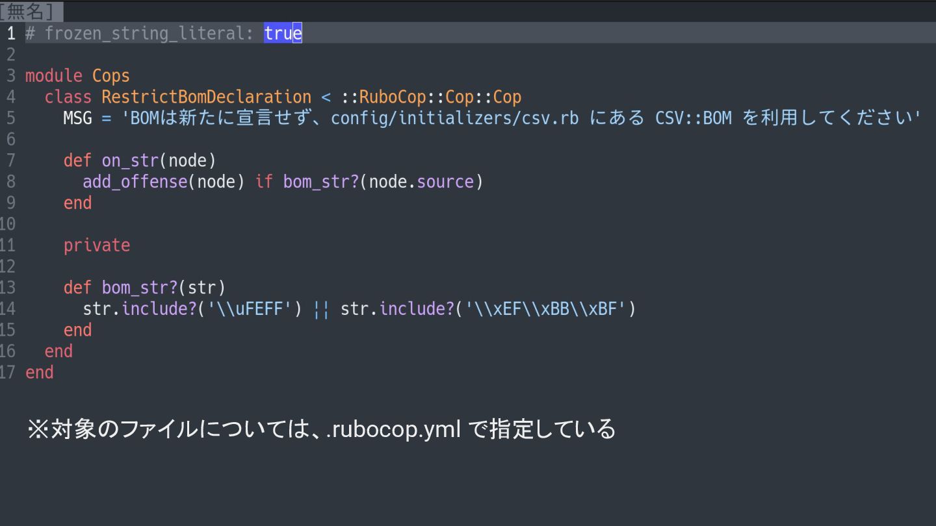Place cursor on RestrictBomDeclaration class name

[x=206, y=97]
